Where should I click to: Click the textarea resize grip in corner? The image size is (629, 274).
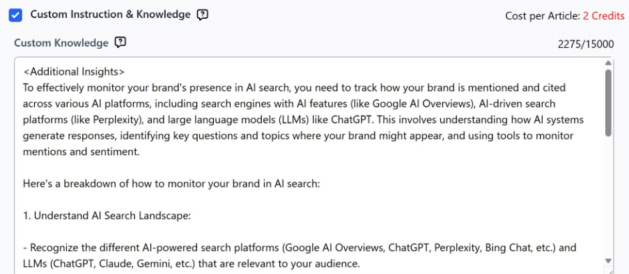pos(608,270)
